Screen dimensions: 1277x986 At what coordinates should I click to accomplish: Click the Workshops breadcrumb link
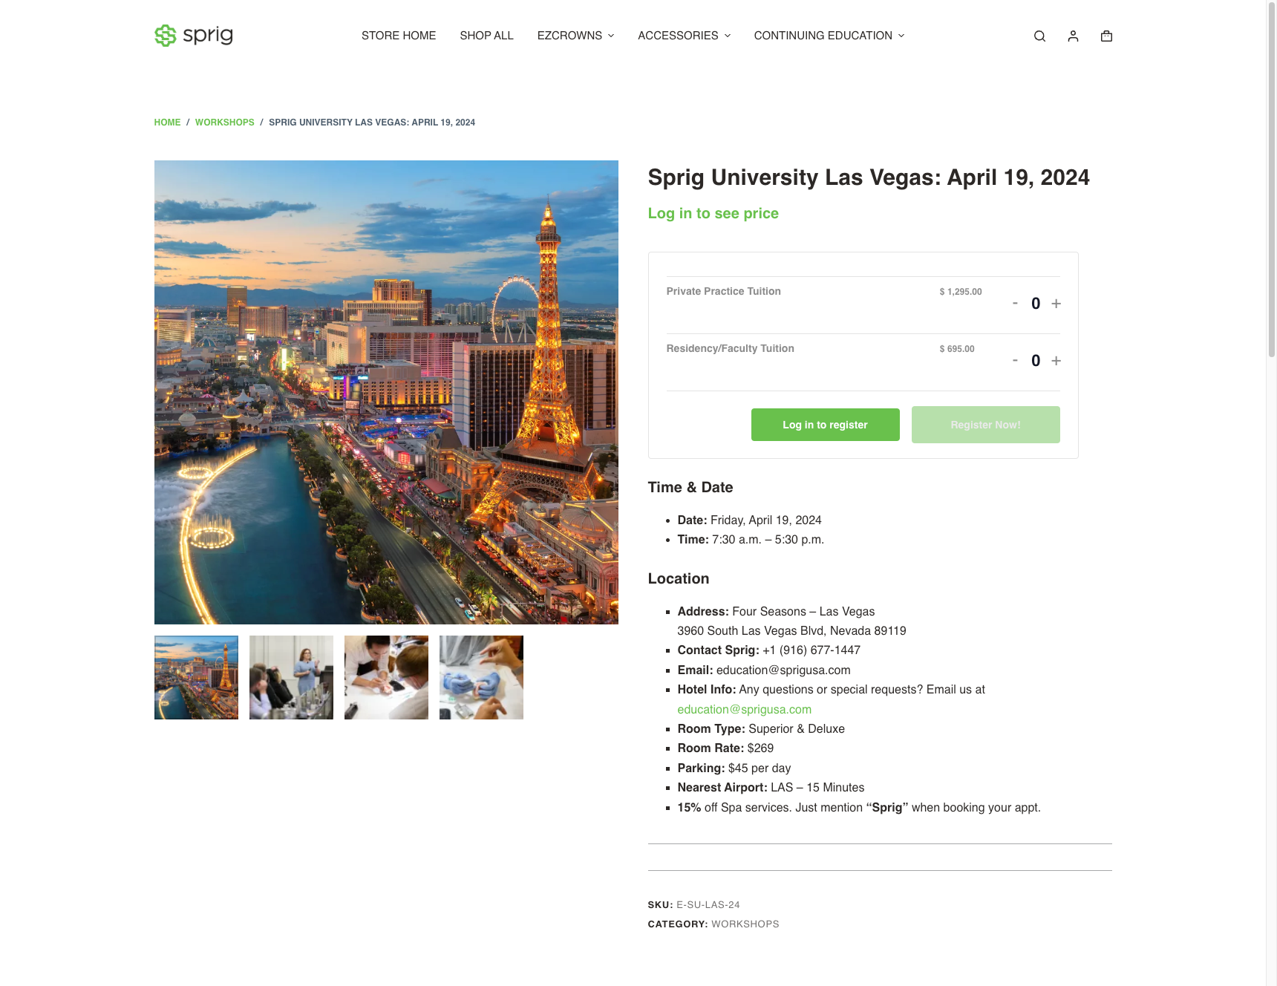[x=224, y=123]
